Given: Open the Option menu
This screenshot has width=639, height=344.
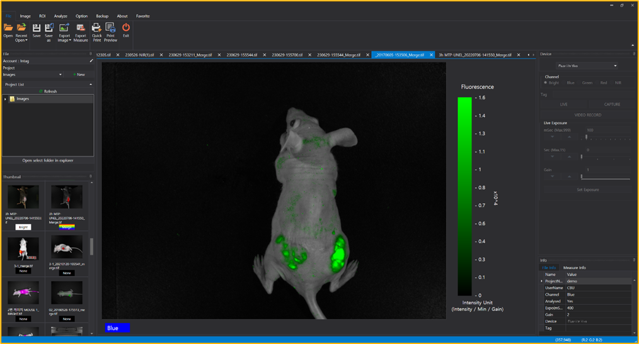Looking at the screenshot, I should pos(81,16).
